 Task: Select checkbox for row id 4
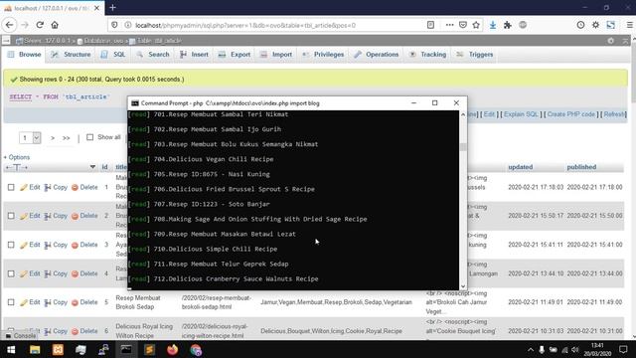11,273
